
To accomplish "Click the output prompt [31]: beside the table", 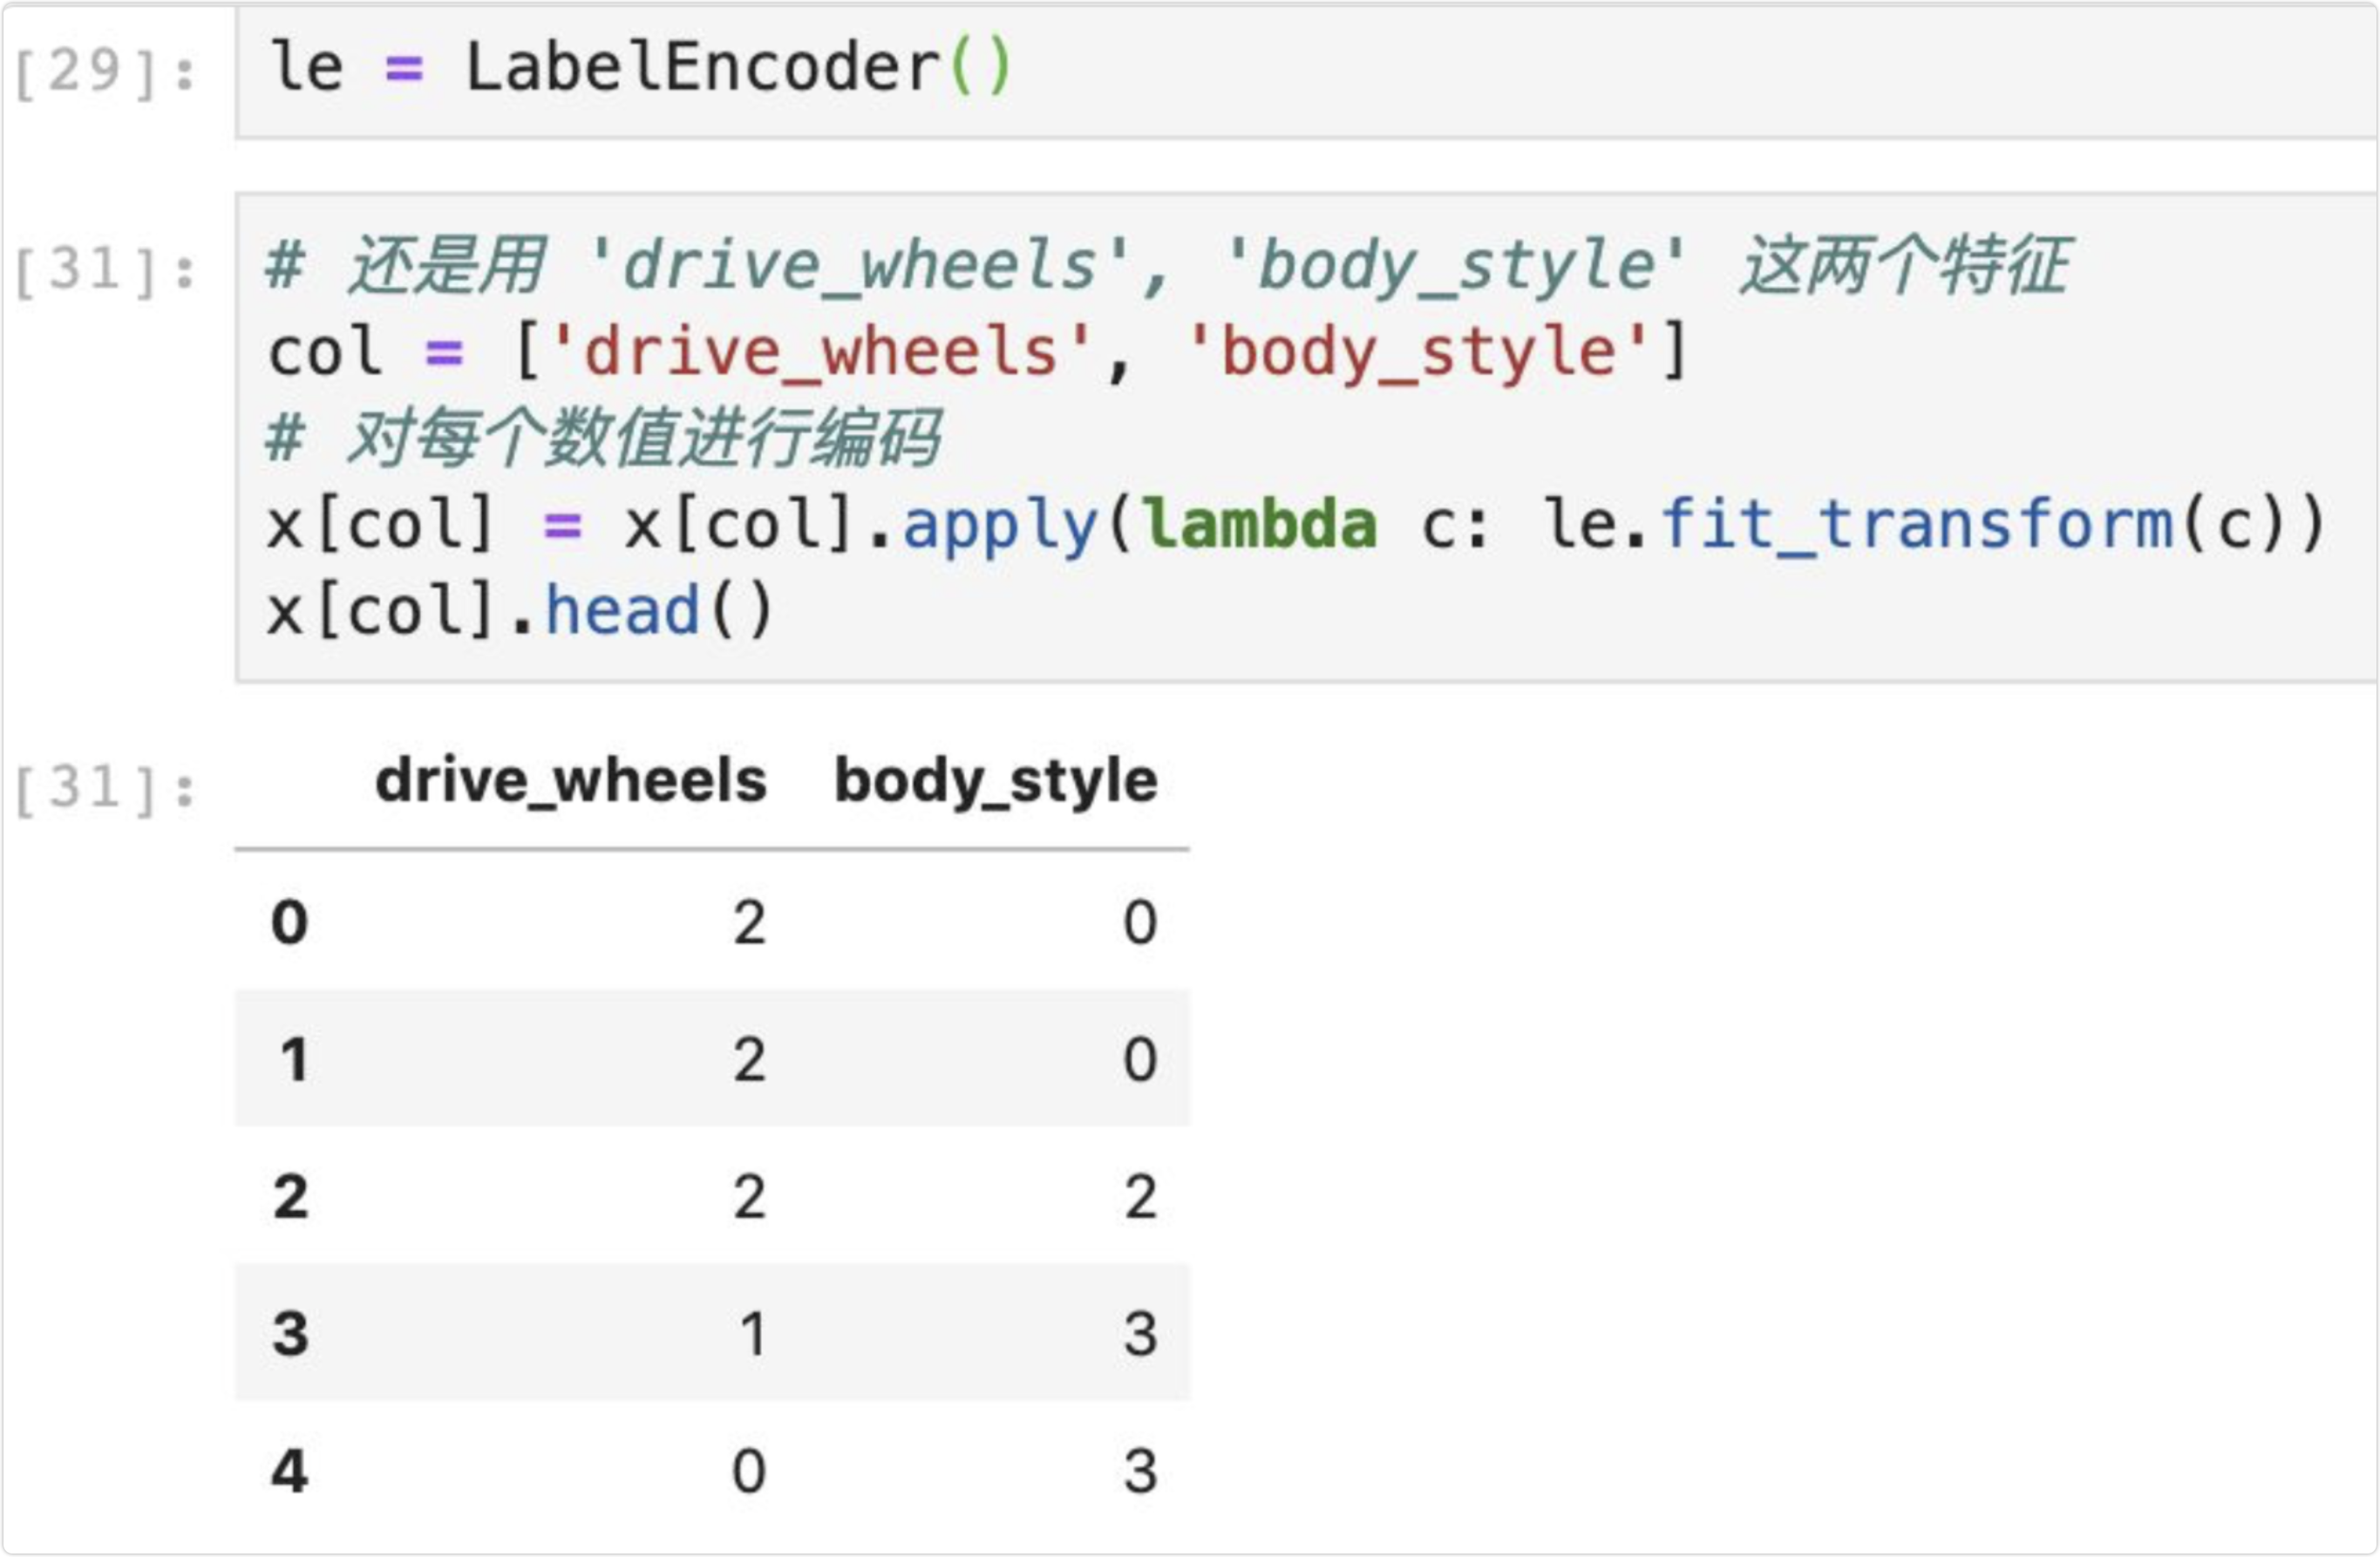I will 106,788.
